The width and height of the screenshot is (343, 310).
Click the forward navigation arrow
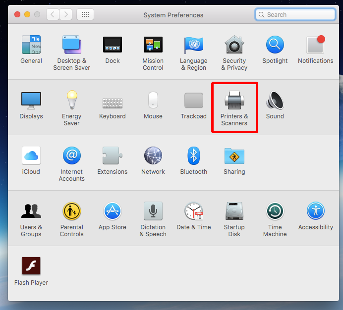(66, 14)
